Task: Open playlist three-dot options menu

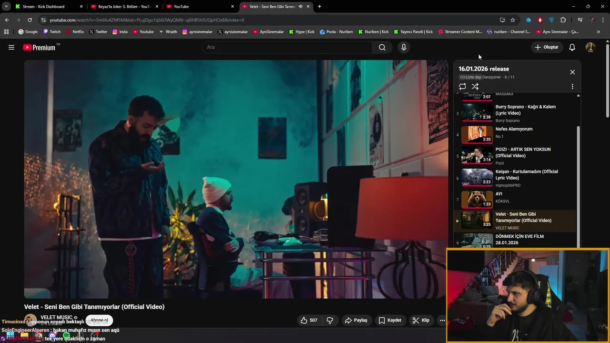Action: pyautogui.click(x=572, y=86)
